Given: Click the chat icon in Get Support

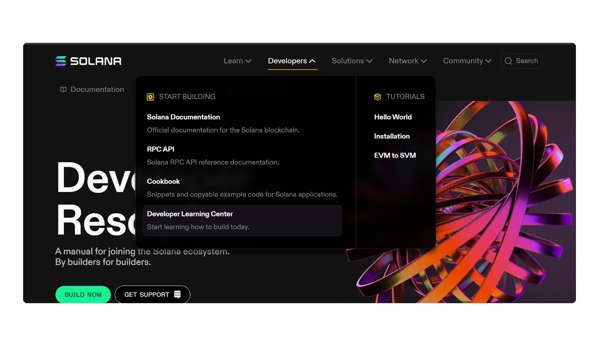Looking at the screenshot, I should click(x=177, y=295).
